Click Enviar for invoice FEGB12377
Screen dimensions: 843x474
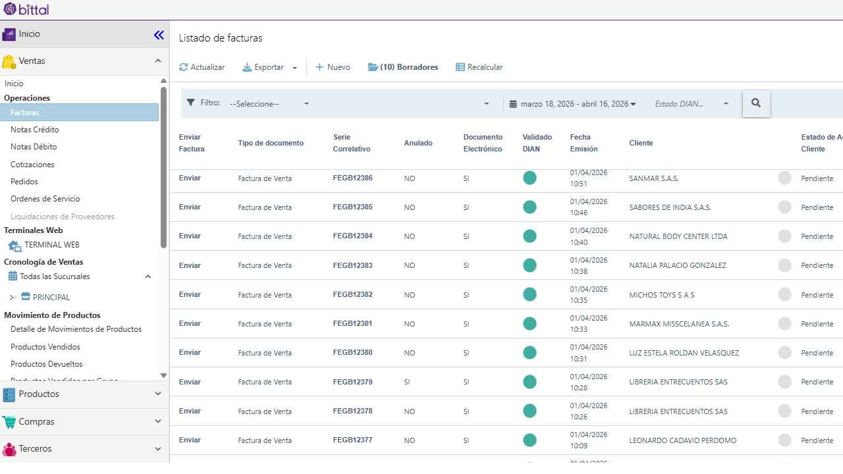pyautogui.click(x=190, y=440)
